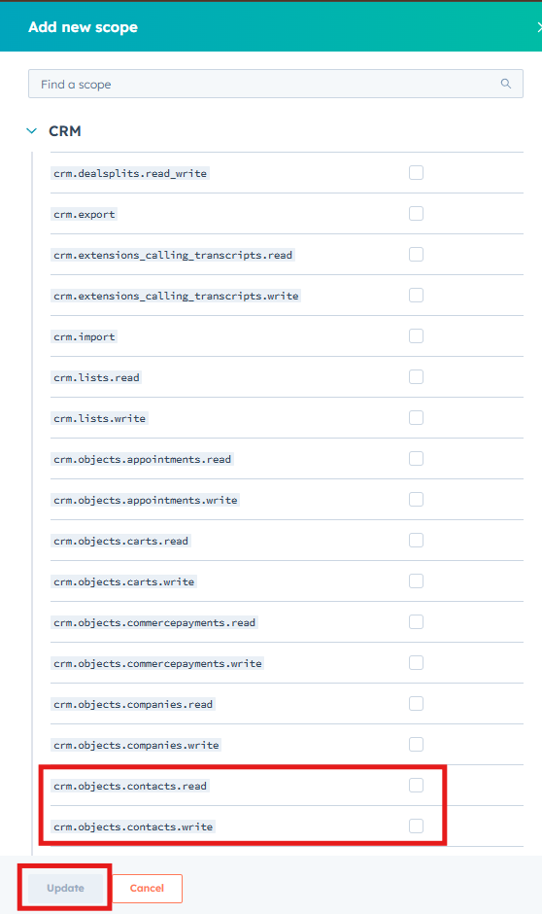
Task: Focus the Find a scope field
Action: pyautogui.click(x=275, y=84)
